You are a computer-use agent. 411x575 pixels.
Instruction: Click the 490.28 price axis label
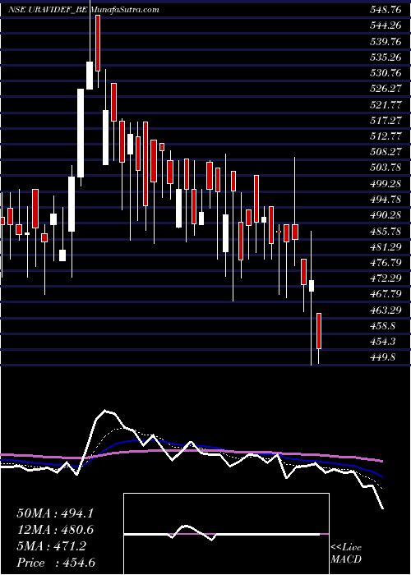click(x=386, y=215)
